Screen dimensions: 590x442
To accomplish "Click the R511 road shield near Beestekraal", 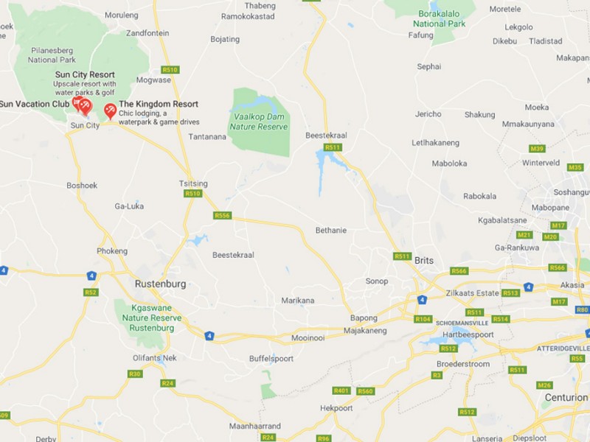I will (x=333, y=147).
